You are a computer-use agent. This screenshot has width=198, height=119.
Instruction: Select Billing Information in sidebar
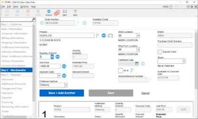click(x=13, y=38)
